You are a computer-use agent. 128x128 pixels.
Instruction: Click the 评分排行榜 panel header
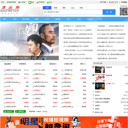point(110,63)
